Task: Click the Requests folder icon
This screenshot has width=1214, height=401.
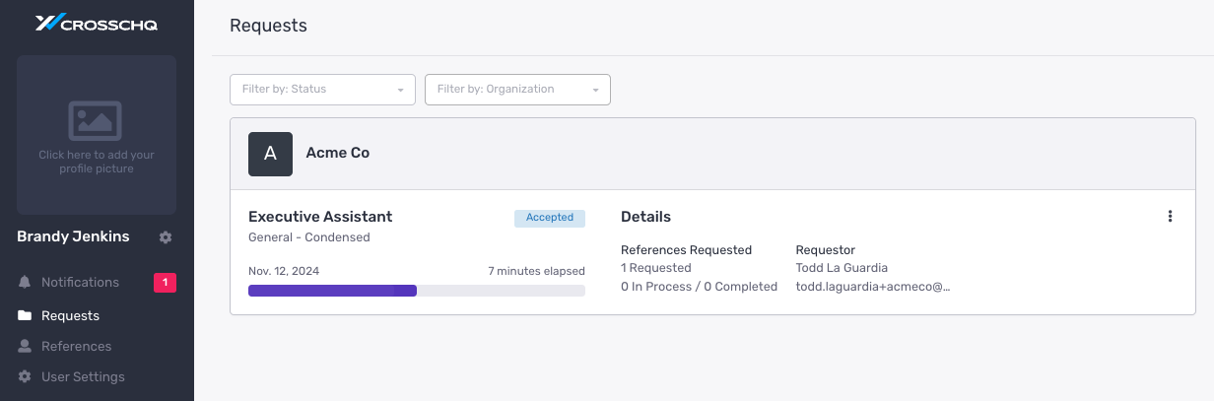Action: [x=25, y=316]
